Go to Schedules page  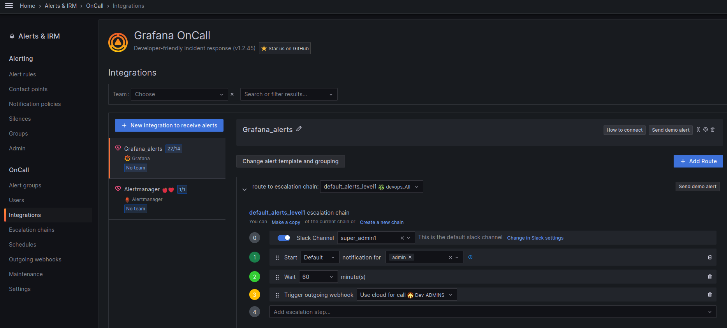[x=23, y=245]
